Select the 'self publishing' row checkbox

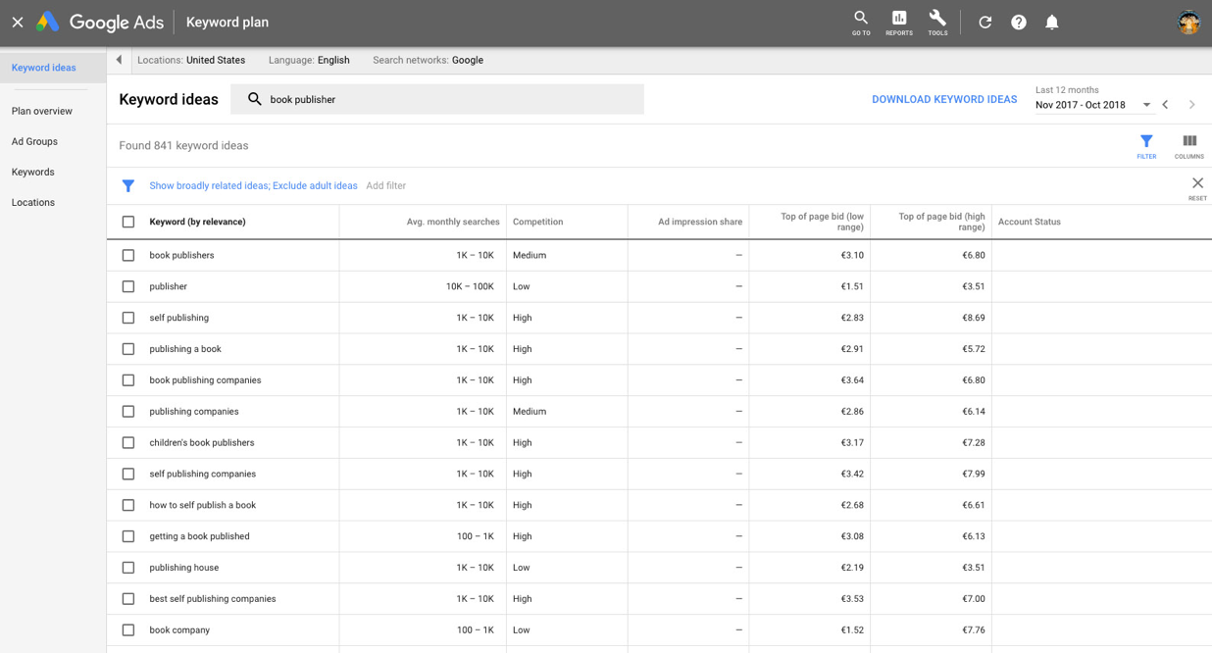tap(128, 318)
